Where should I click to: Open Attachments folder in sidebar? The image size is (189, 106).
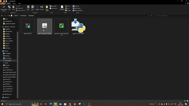[9, 32]
